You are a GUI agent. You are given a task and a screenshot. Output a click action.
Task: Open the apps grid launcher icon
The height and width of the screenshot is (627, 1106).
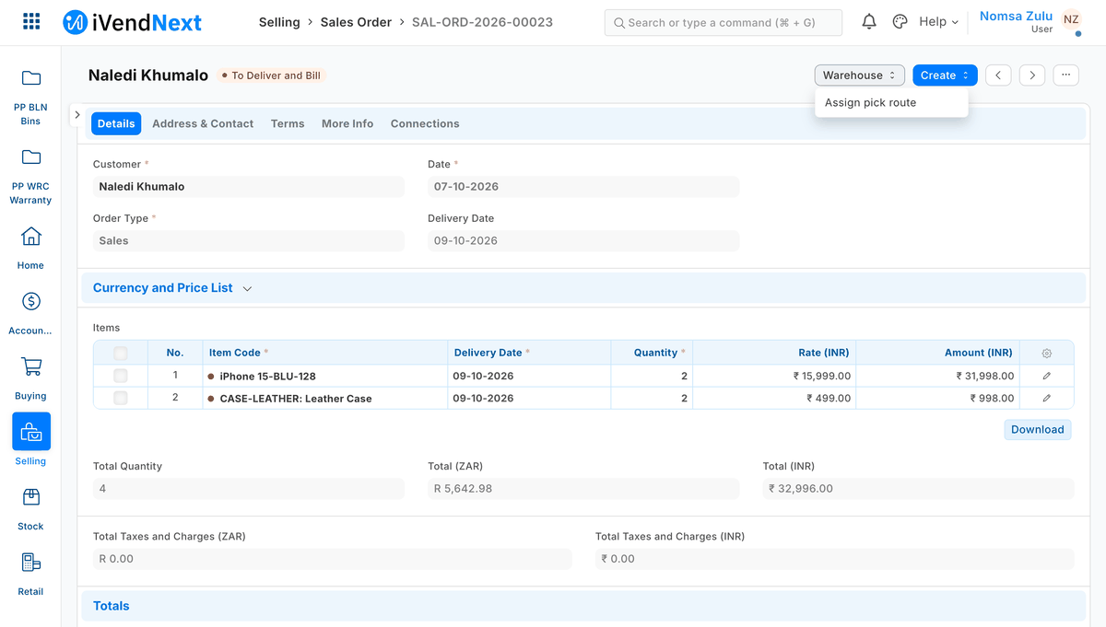click(30, 22)
